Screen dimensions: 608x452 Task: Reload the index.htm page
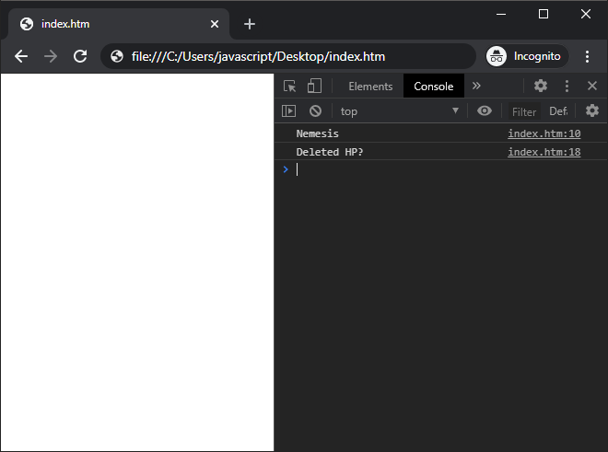coord(80,56)
